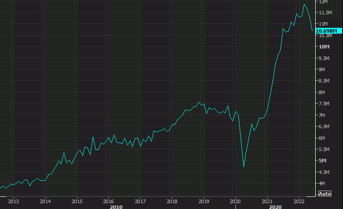Select the 7.5M value on the scale
The image size is (343, 209).
pyautogui.click(x=324, y=104)
